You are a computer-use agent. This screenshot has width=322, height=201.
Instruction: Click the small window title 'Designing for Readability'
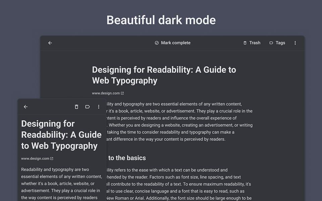coord(61,135)
